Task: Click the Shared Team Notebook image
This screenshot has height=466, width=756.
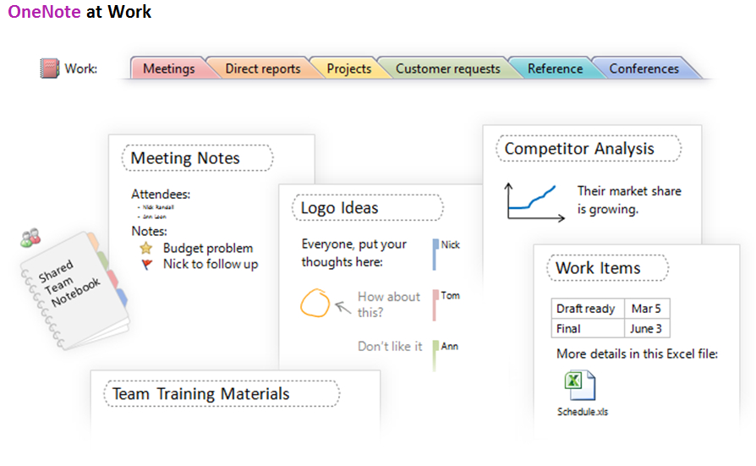Action: tap(74, 290)
